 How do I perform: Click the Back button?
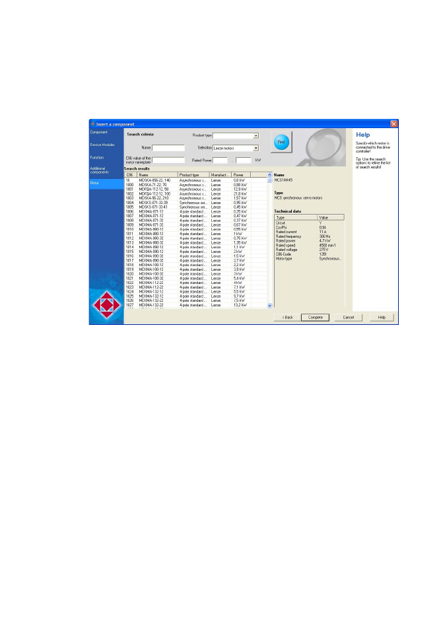288,318
